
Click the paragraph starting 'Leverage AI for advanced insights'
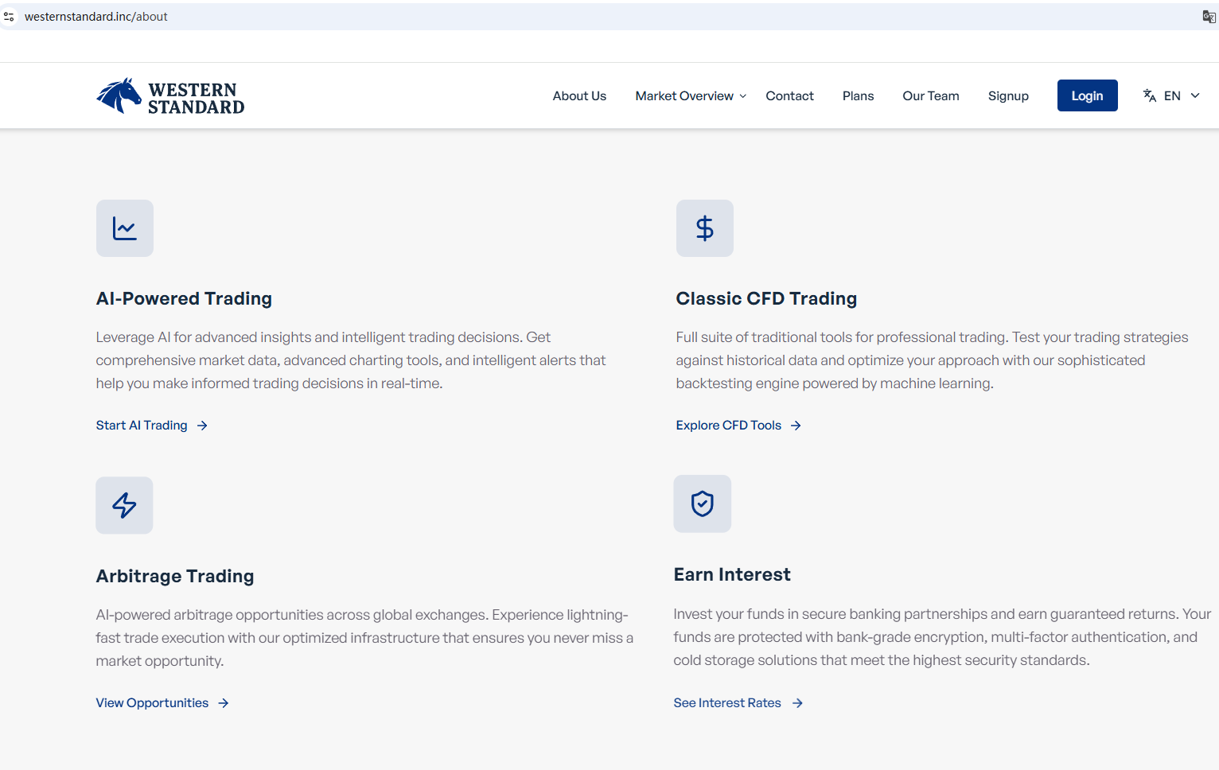(351, 360)
